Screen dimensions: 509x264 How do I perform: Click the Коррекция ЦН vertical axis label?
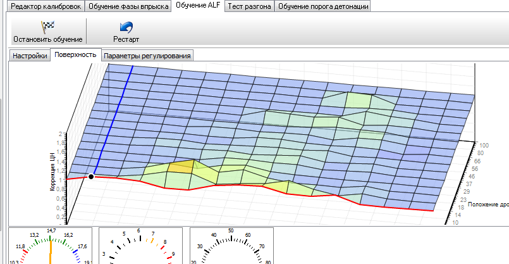pos(63,165)
